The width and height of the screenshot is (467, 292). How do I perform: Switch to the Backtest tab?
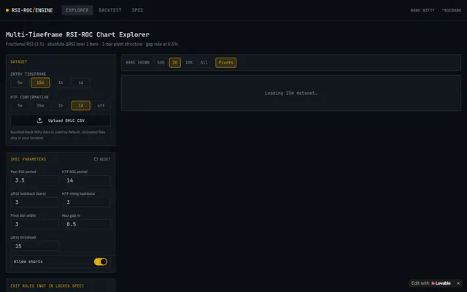coord(110,10)
